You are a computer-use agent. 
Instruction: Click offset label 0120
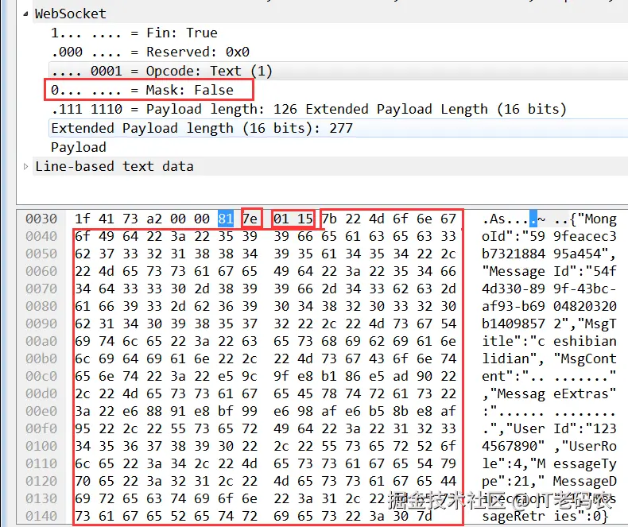(x=41, y=482)
